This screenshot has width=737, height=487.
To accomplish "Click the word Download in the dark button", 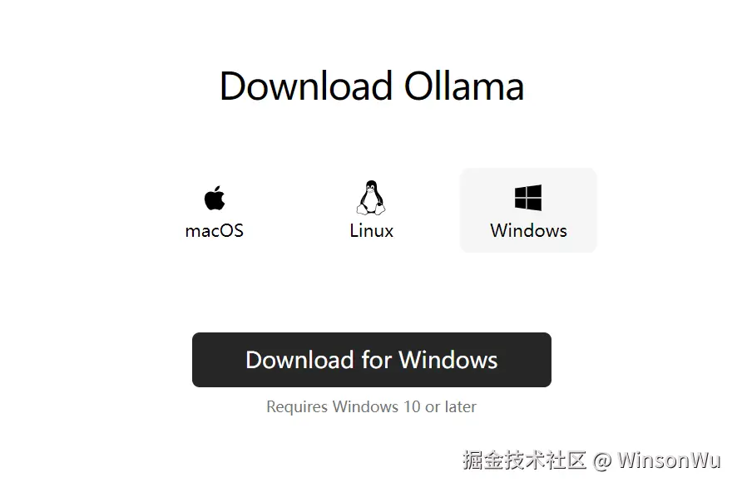I will pos(300,360).
